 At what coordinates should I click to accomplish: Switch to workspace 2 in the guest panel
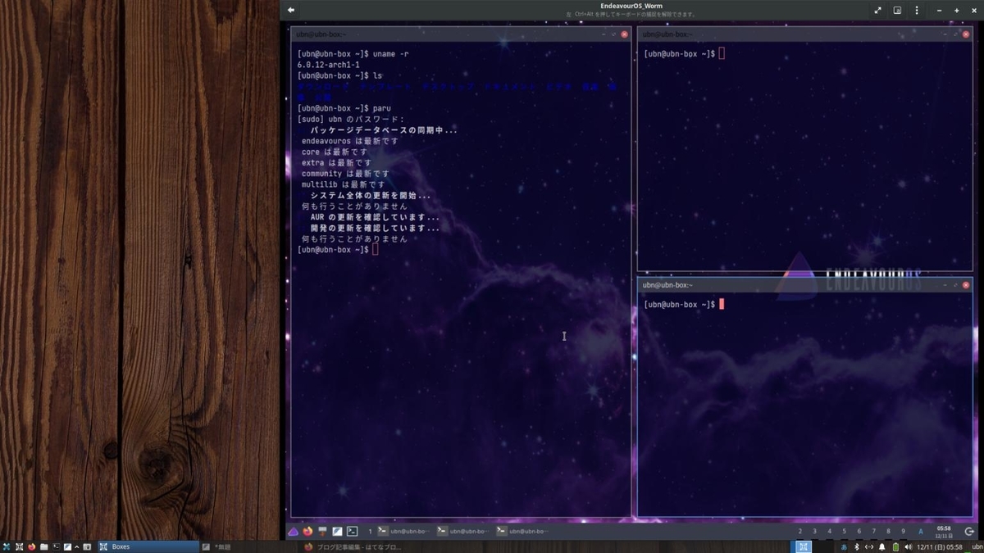point(800,531)
